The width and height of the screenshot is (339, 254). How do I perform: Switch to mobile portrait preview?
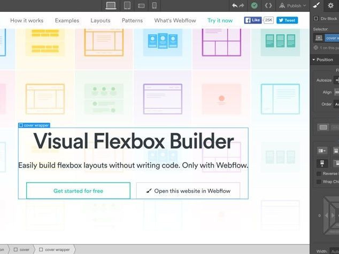click(x=154, y=5)
